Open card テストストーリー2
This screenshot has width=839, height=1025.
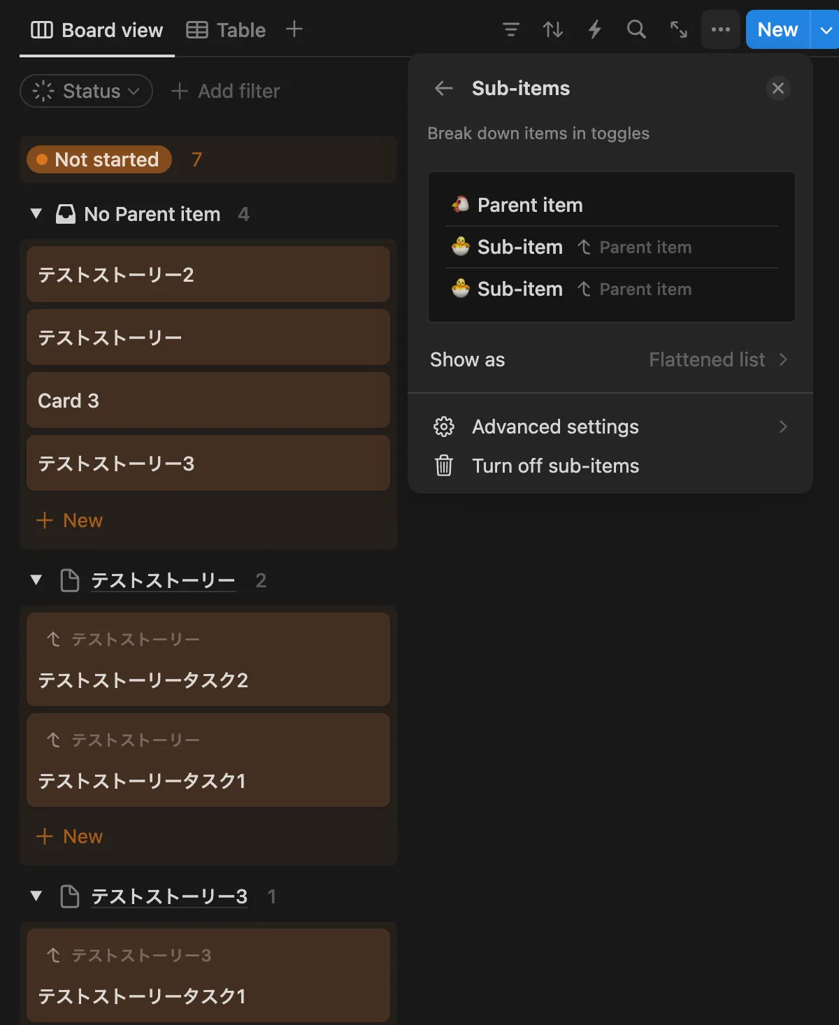208,274
